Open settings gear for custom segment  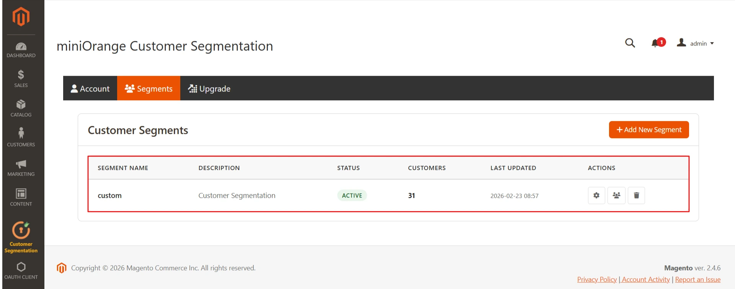pyautogui.click(x=596, y=196)
